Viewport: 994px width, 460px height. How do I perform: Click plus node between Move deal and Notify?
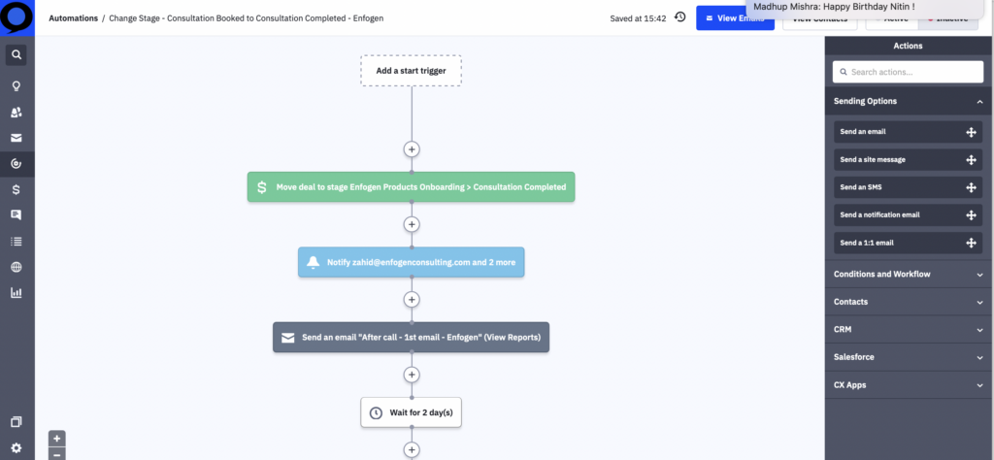(412, 224)
